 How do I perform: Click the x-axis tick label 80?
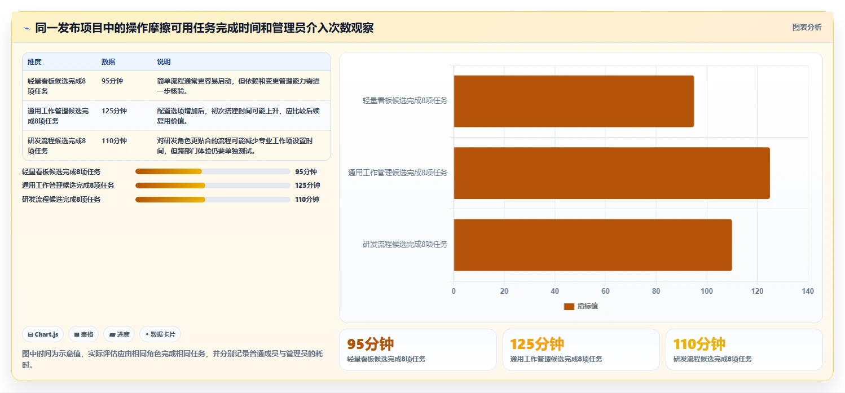pos(656,292)
